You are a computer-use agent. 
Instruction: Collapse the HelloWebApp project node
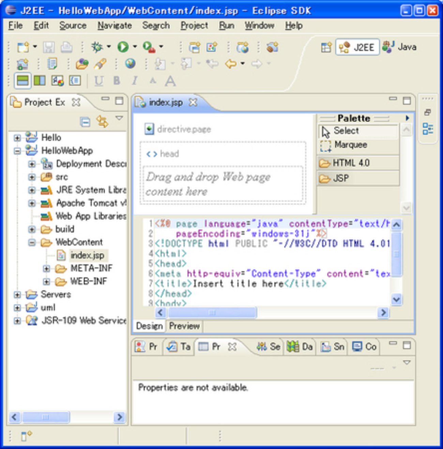point(17,151)
